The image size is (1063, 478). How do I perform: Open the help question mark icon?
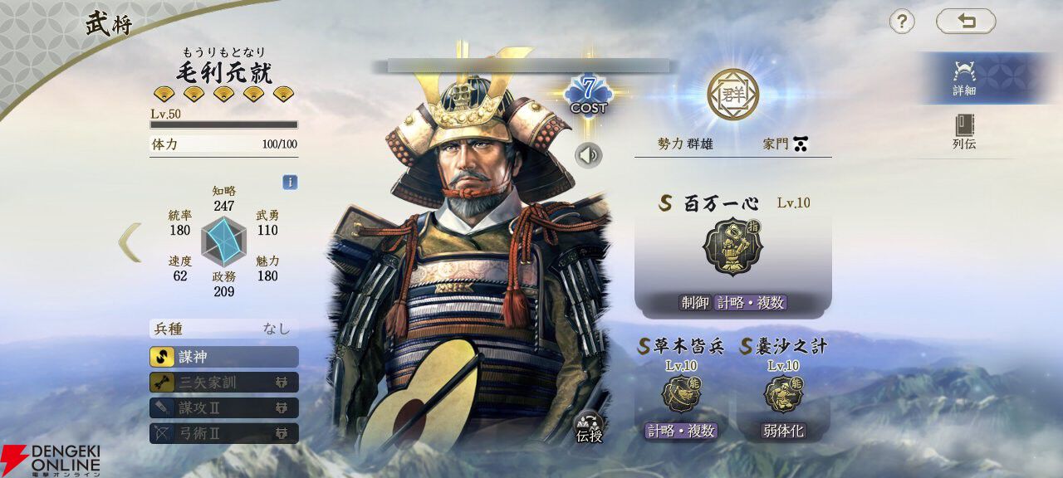pos(902,21)
